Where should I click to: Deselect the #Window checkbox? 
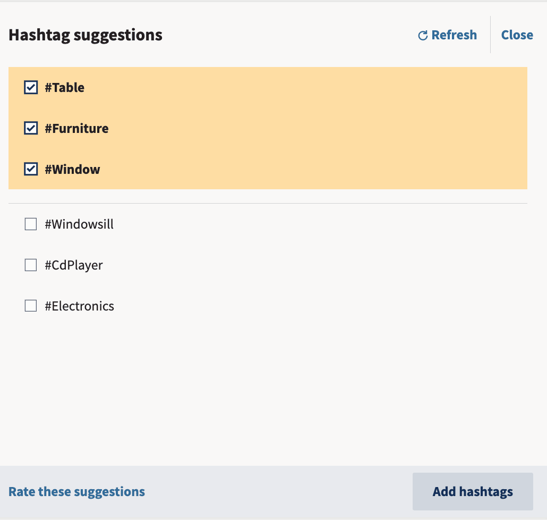click(x=31, y=169)
